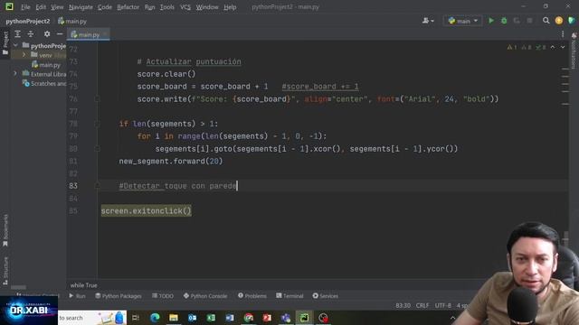
Task: Run the main configuration with green play button
Action: tap(491, 21)
